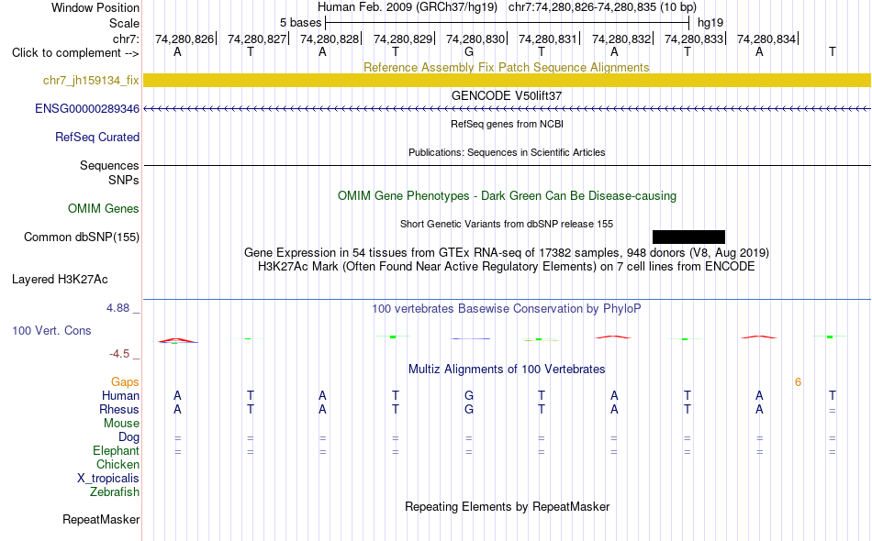Click the Reference Assembly Fix Patch Sequence Alignments title
The width and height of the screenshot is (872, 541).
[x=506, y=67]
